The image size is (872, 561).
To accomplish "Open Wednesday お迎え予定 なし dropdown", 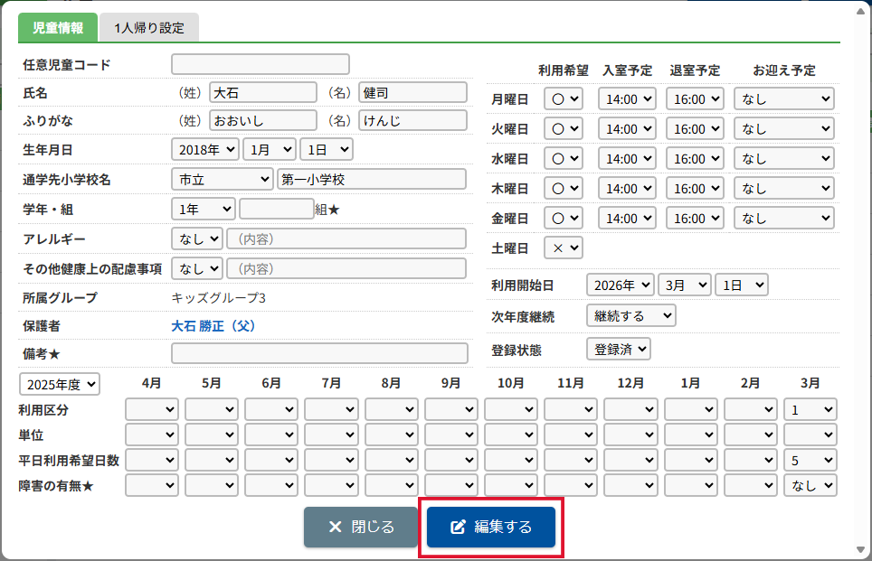I will (784, 158).
